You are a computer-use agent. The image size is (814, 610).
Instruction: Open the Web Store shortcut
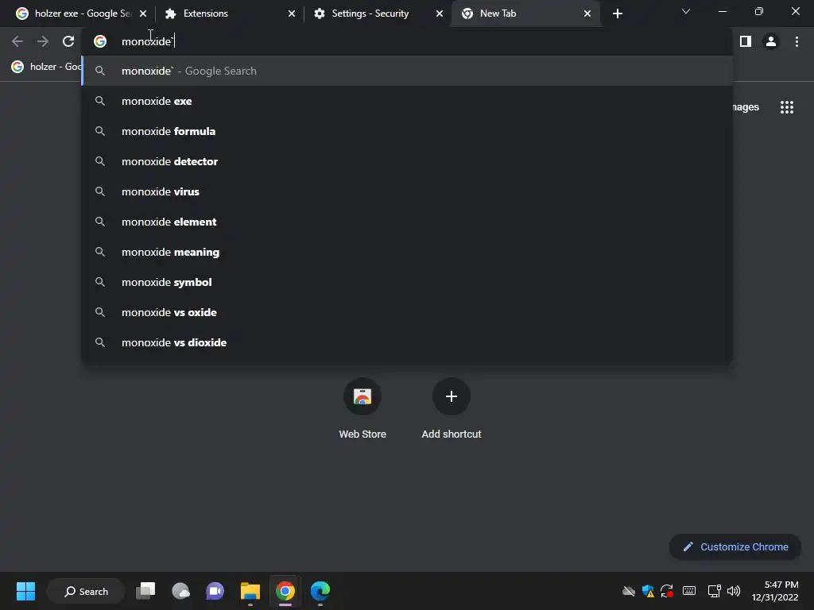pyautogui.click(x=362, y=409)
